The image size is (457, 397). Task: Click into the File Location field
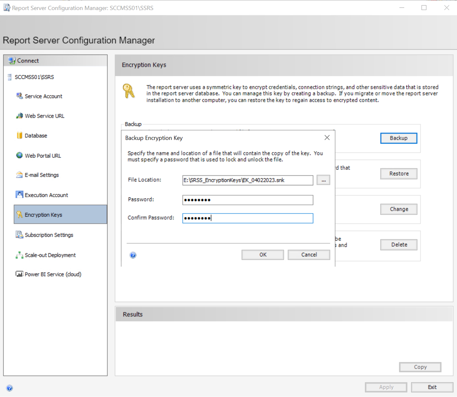pyautogui.click(x=248, y=180)
